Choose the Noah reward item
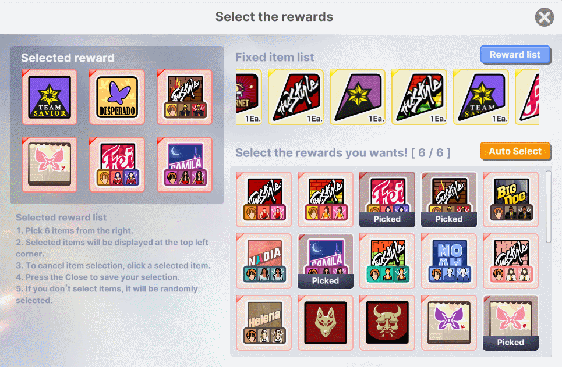Image resolution: width=562 pixels, height=367 pixels. [x=449, y=261]
